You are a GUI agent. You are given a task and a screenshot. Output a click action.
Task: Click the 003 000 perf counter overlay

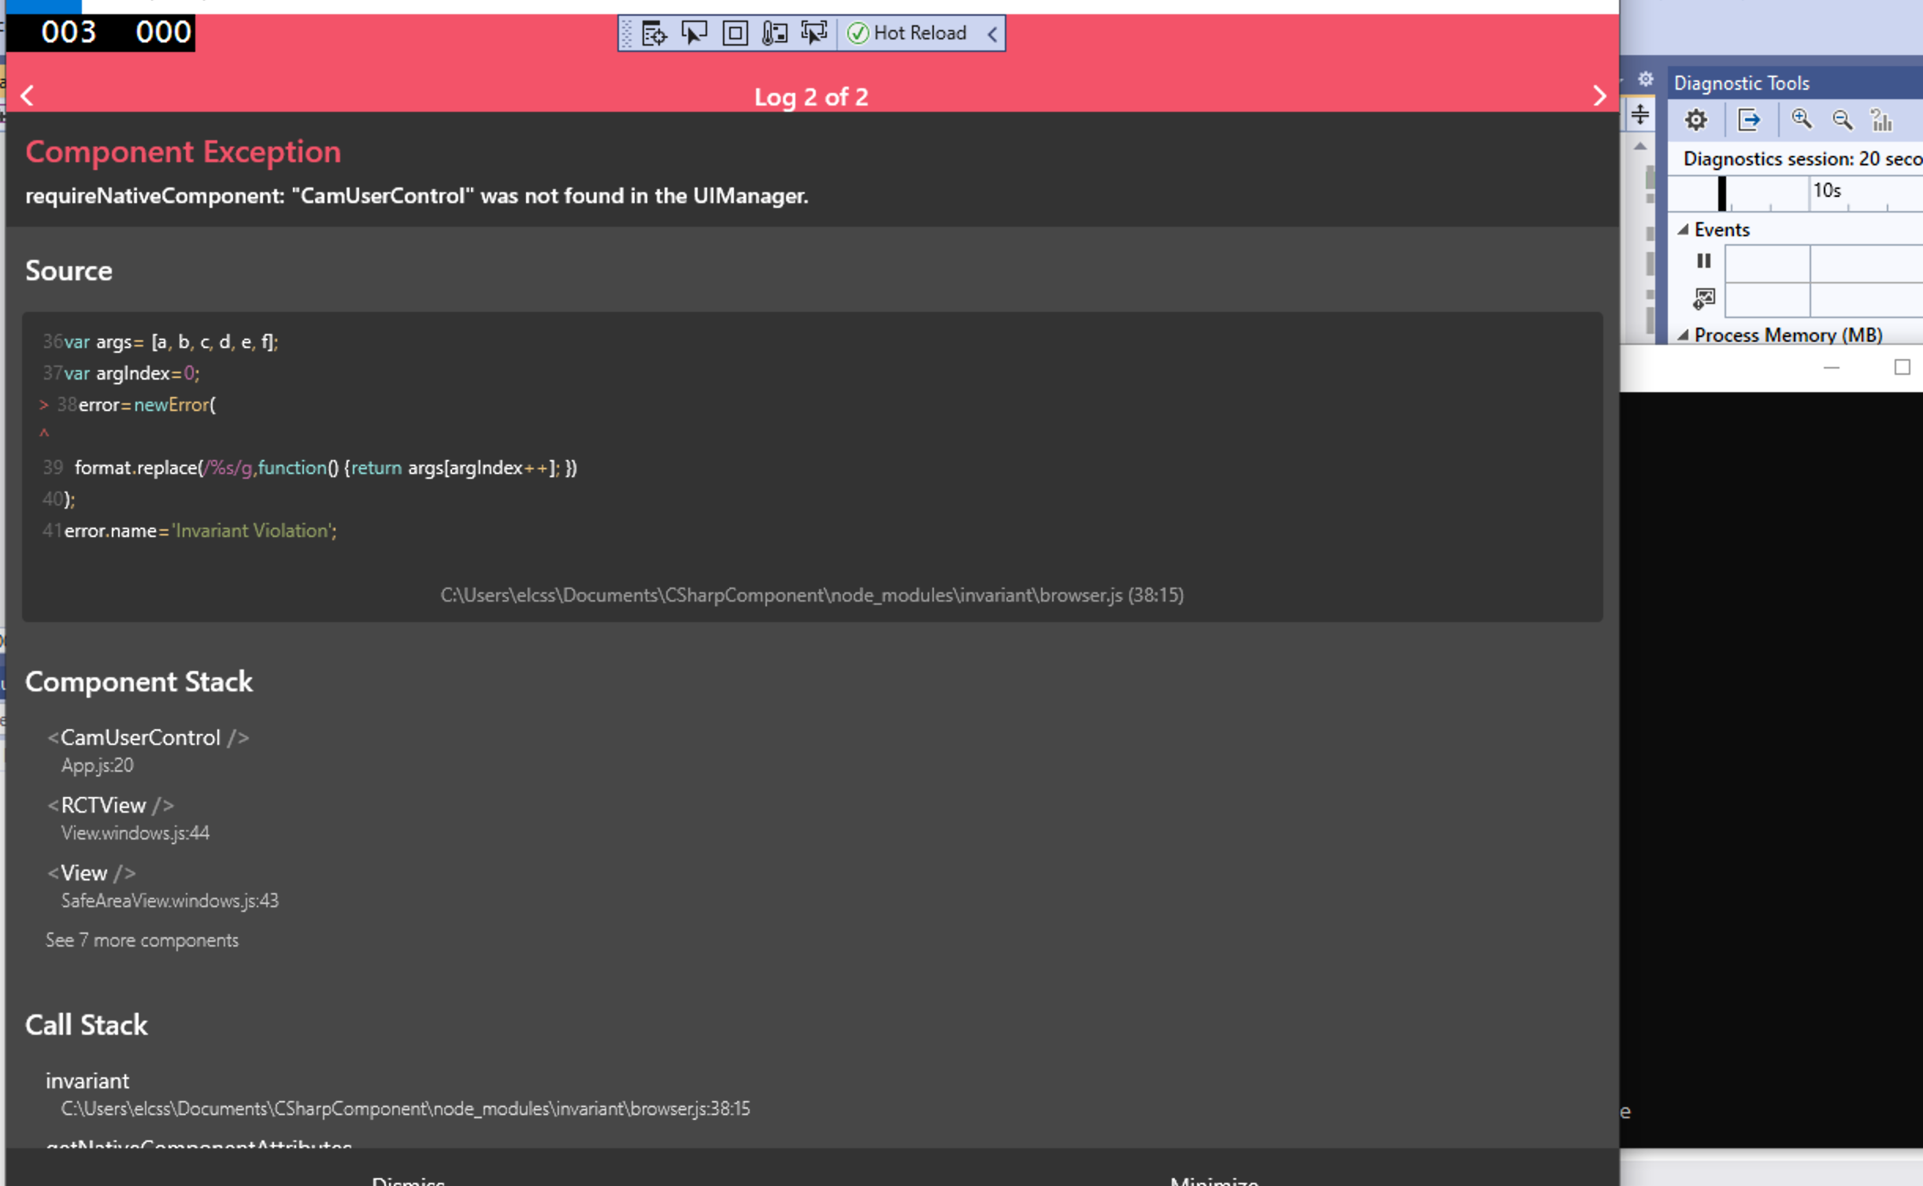click(x=101, y=32)
